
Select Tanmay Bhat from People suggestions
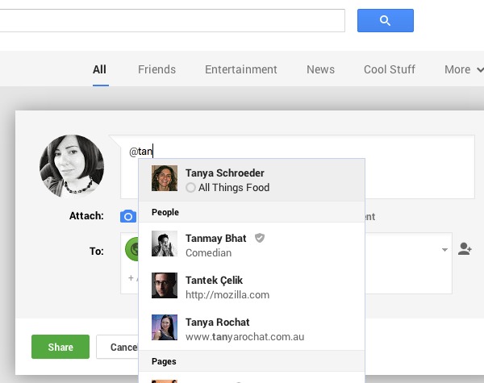[x=252, y=245]
